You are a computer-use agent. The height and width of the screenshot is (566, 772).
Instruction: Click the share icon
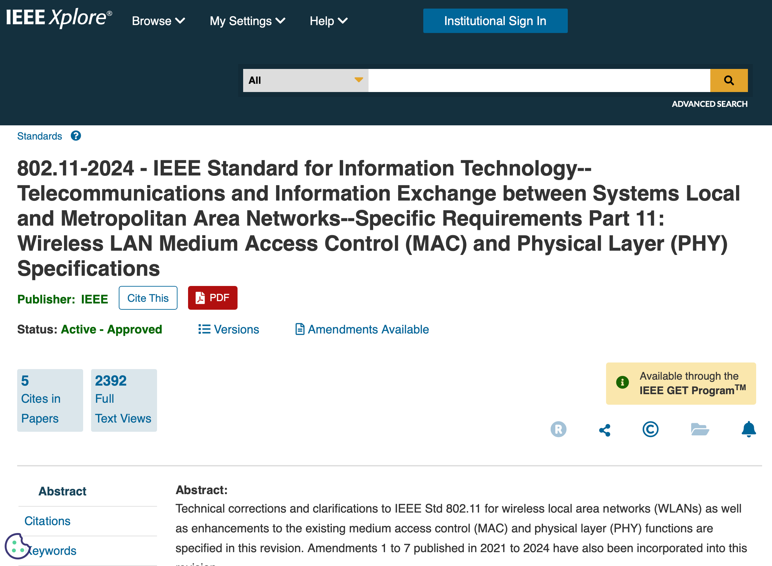[604, 430]
